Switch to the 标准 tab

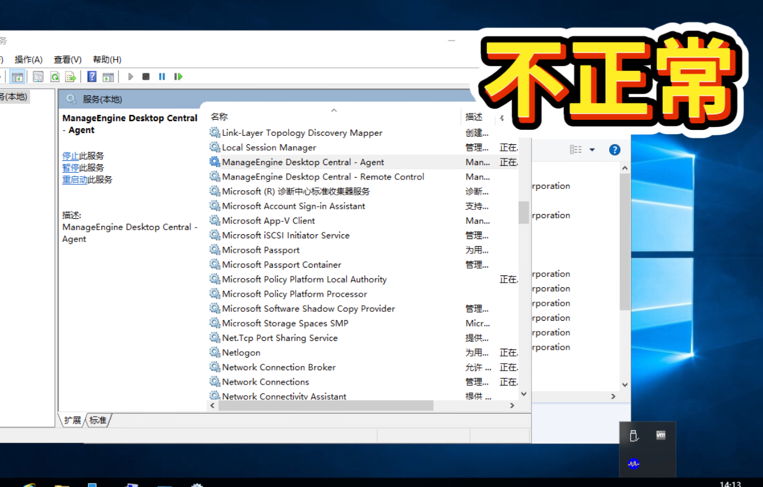(x=98, y=420)
